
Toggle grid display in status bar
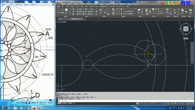coord(140,104)
